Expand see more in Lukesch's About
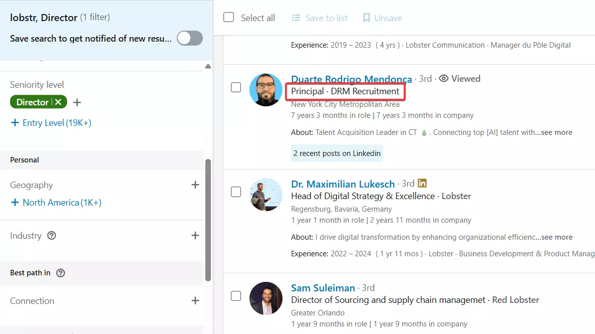The image size is (595, 334). tap(557, 237)
